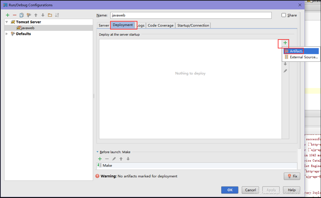The image size is (321, 198).
Task: Select Tomcat Server tree label
Action: pyautogui.click(x=28, y=22)
